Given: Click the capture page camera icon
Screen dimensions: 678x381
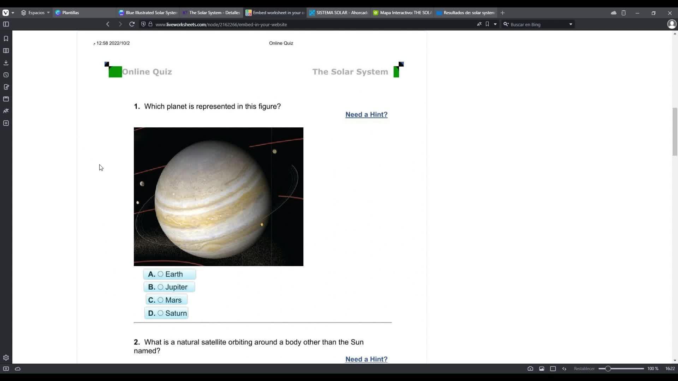Looking at the screenshot, I should [x=530, y=369].
